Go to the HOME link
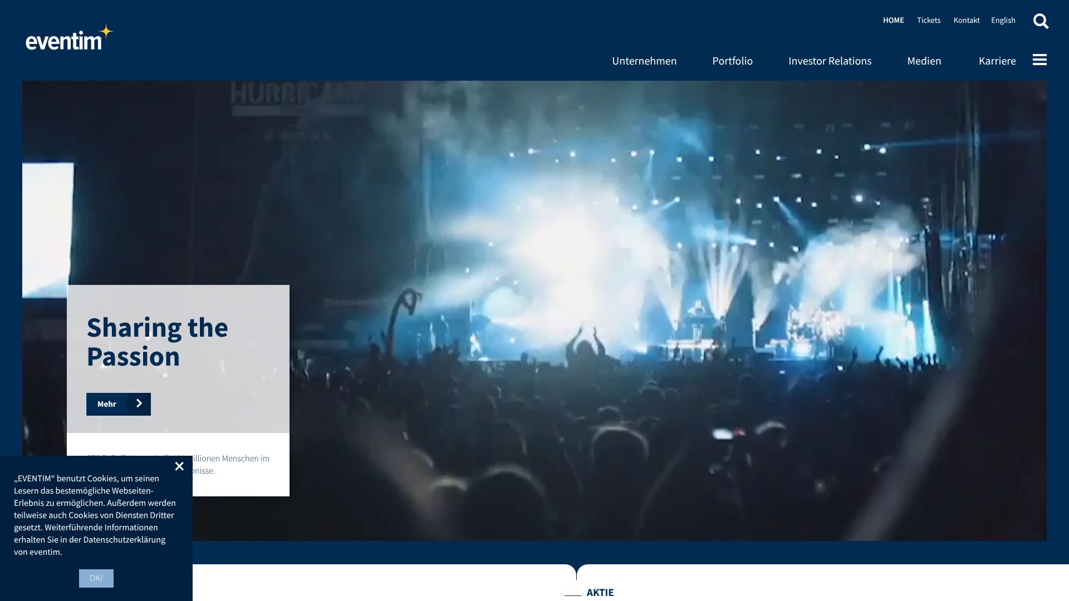1069x601 pixels. click(x=893, y=20)
